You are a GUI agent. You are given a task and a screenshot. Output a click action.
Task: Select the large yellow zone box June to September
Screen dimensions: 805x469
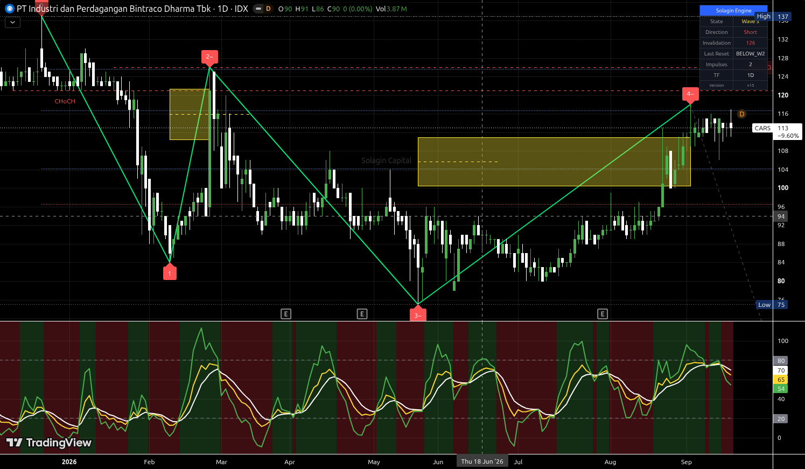point(554,162)
